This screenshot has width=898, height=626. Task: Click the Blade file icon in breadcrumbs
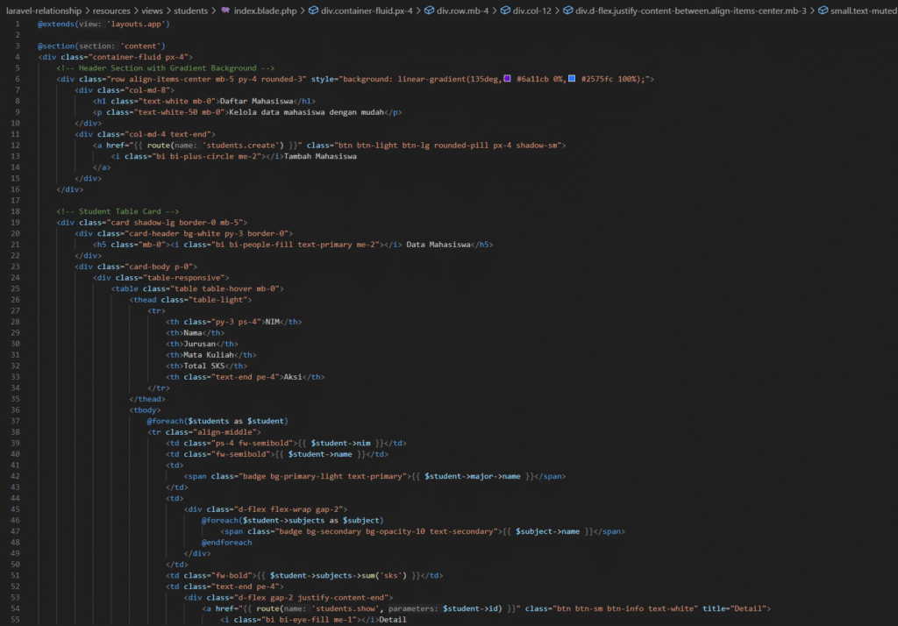tap(225, 11)
